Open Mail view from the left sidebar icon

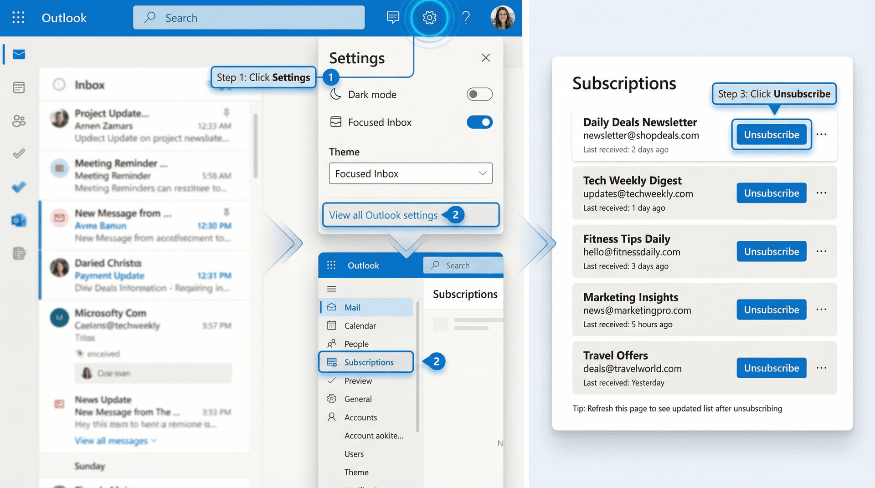[18, 54]
